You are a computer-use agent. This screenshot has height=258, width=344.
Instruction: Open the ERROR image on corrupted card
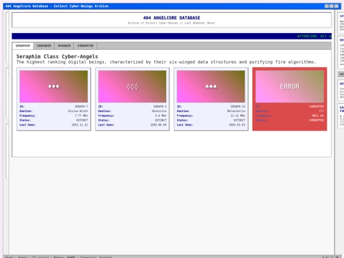(290, 87)
